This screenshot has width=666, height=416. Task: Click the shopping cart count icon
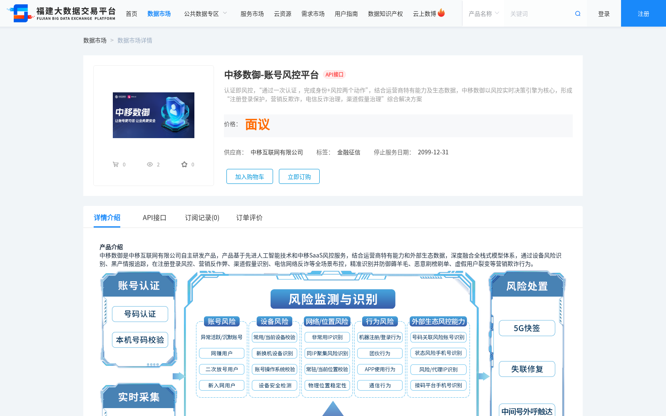point(116,164)
